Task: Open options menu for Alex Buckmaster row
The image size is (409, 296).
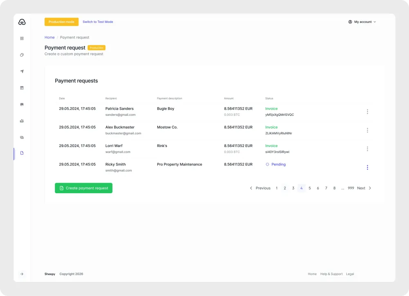Action: (368, 130)
